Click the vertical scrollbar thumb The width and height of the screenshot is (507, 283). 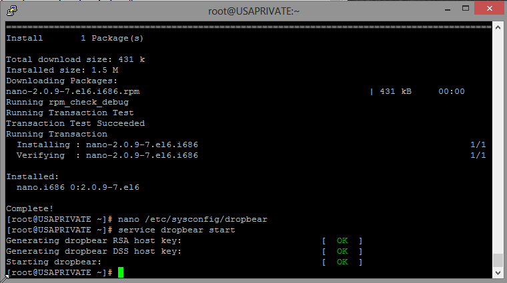(498, 260)
